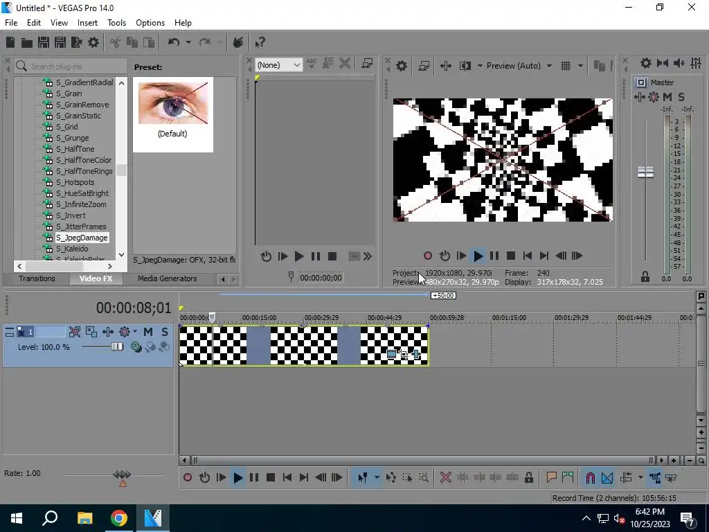
Task: Click Play in the Video Preview transport
Action: pyautogui.click(x=478, y=256)
